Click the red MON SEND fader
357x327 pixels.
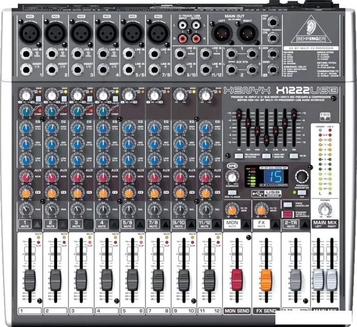(x=238, y=278)
